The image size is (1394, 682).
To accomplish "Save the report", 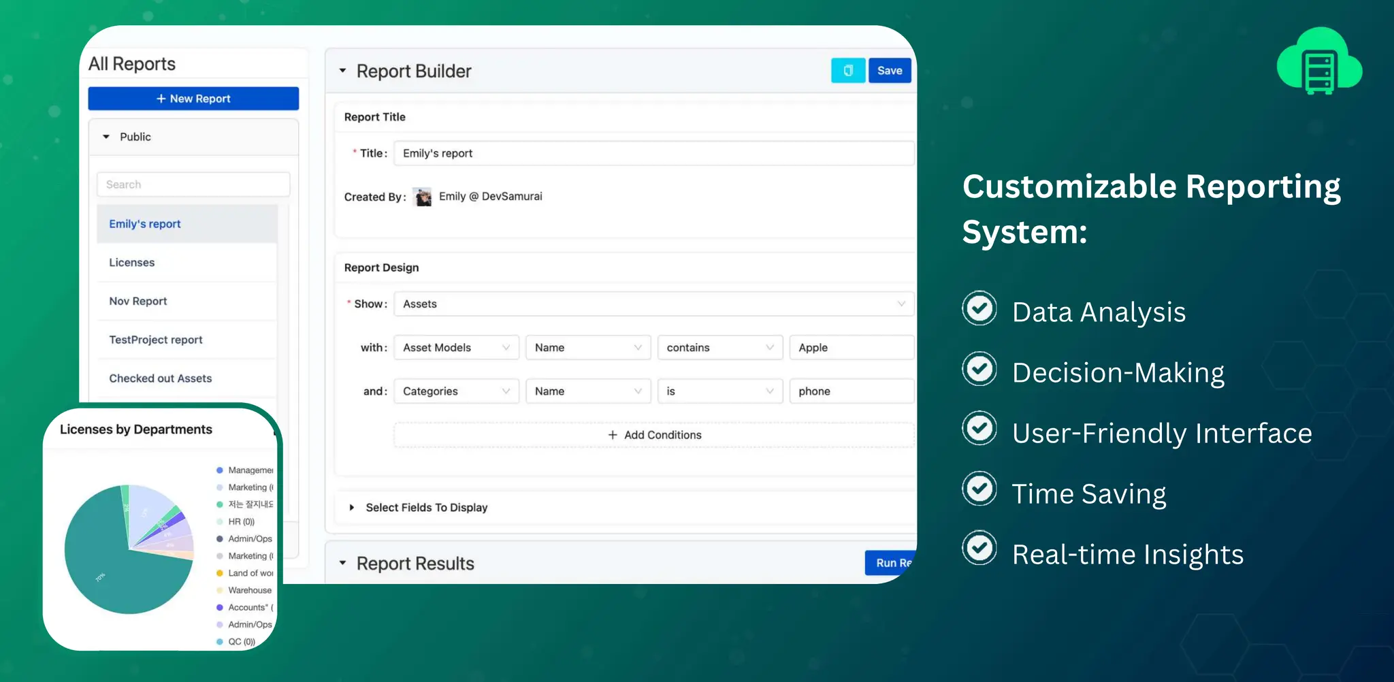I will tap(889, 71).
